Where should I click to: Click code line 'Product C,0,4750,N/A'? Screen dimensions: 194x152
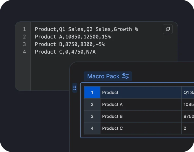(65, 52)
